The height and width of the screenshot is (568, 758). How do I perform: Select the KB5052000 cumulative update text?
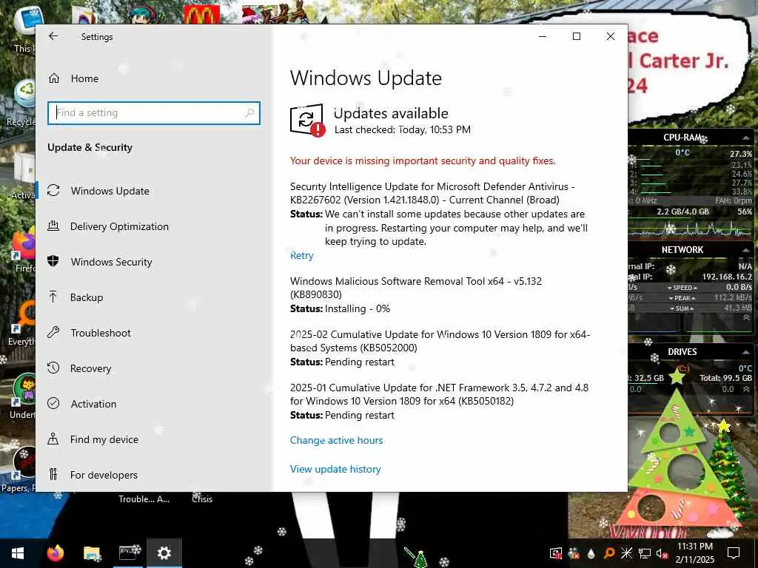tap(440, 341)
